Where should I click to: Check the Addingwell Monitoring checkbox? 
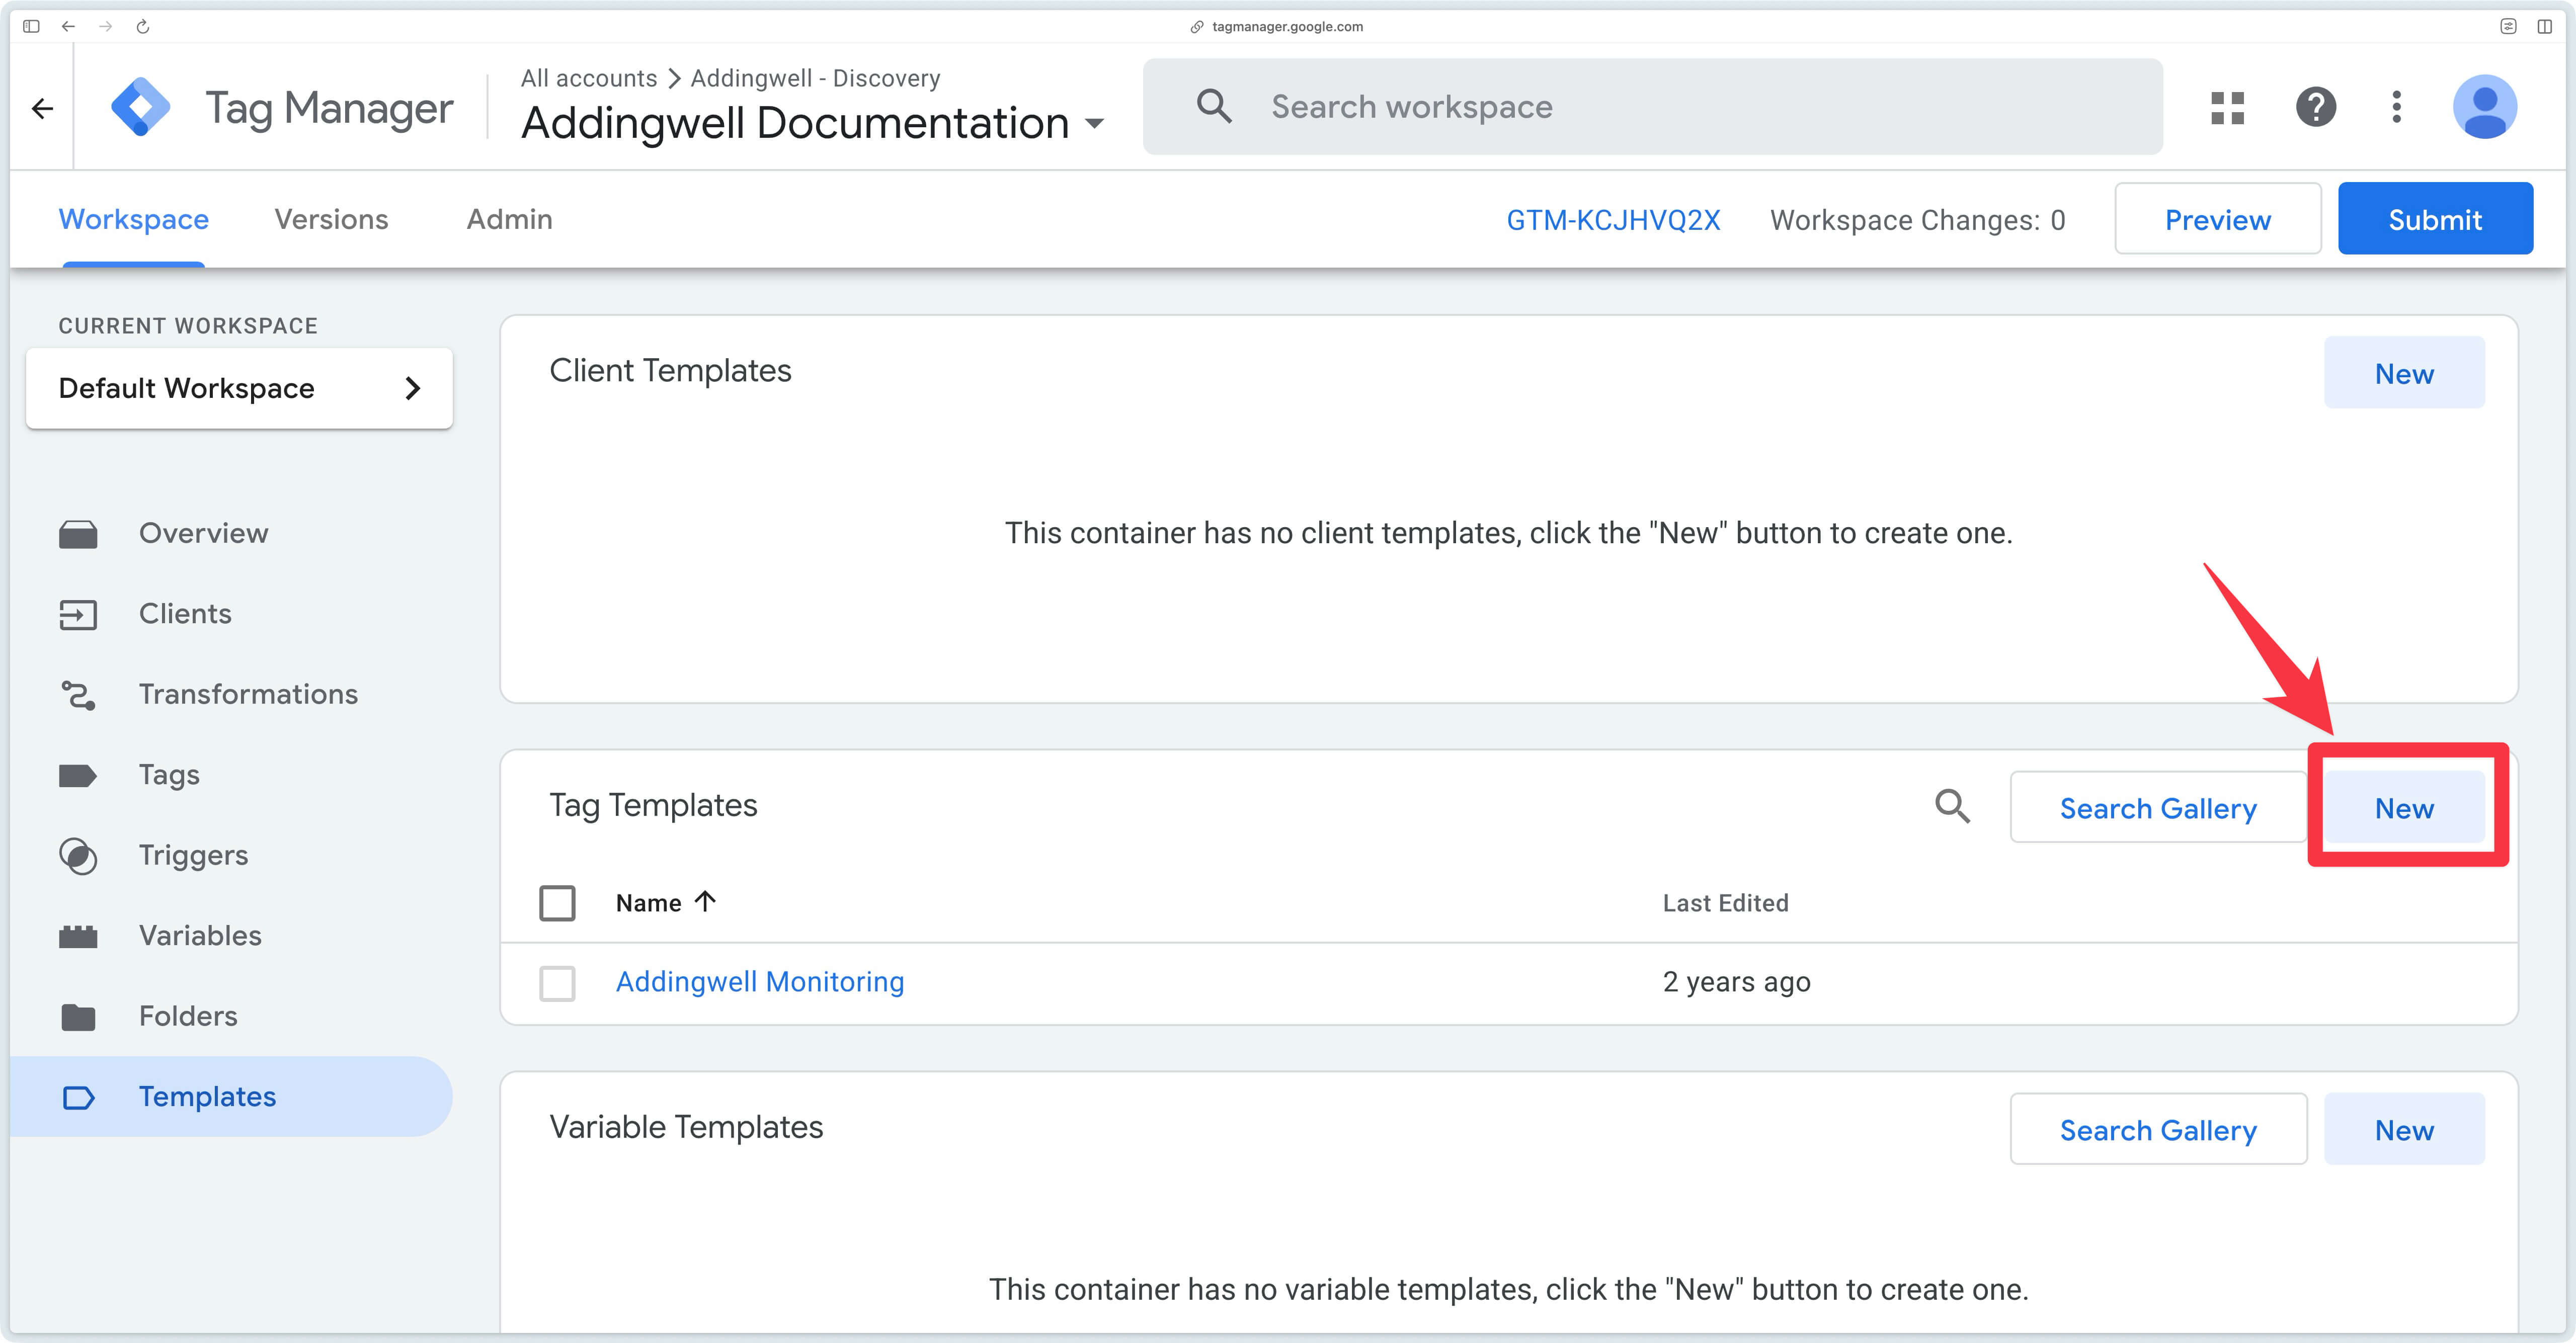coord(557,983)
